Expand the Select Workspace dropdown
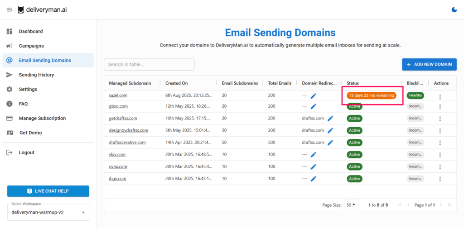 coord(48,212)
